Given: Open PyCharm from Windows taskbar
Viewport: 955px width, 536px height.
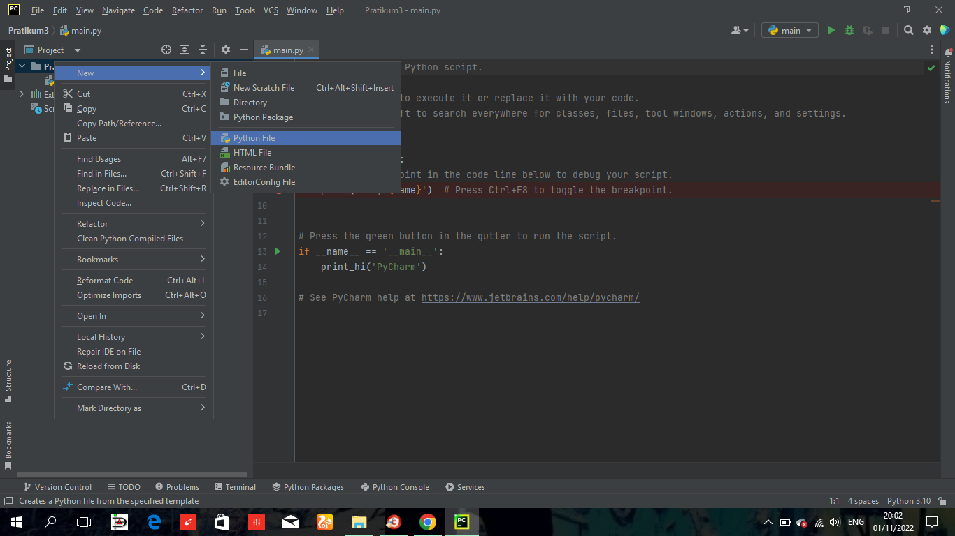Looking at the screenshot, I should tap(462, 522).
